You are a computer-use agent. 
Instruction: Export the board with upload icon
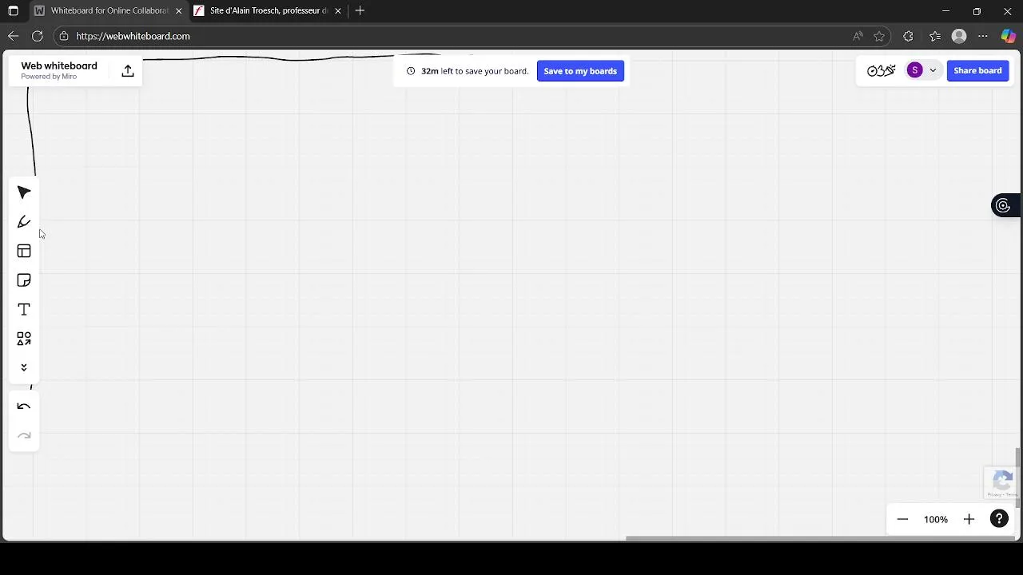click(x=128, y=71)
